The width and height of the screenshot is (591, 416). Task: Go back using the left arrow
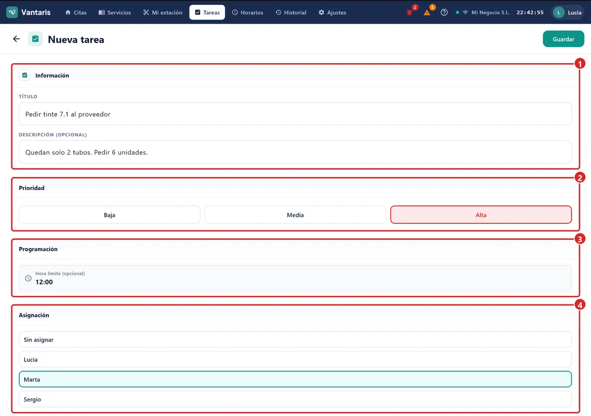(16, 39)
